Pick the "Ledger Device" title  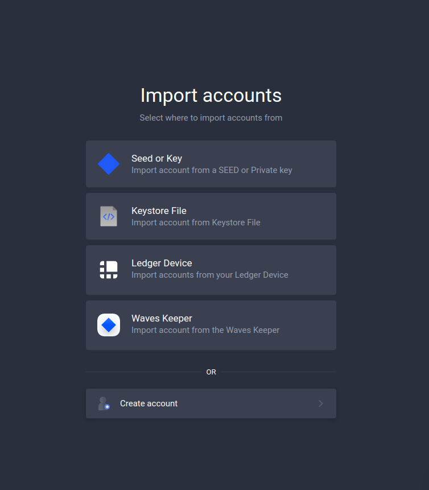[x=162, y=263]
